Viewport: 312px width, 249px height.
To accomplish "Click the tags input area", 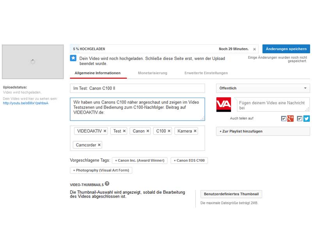I will click(x=137, y=138).
